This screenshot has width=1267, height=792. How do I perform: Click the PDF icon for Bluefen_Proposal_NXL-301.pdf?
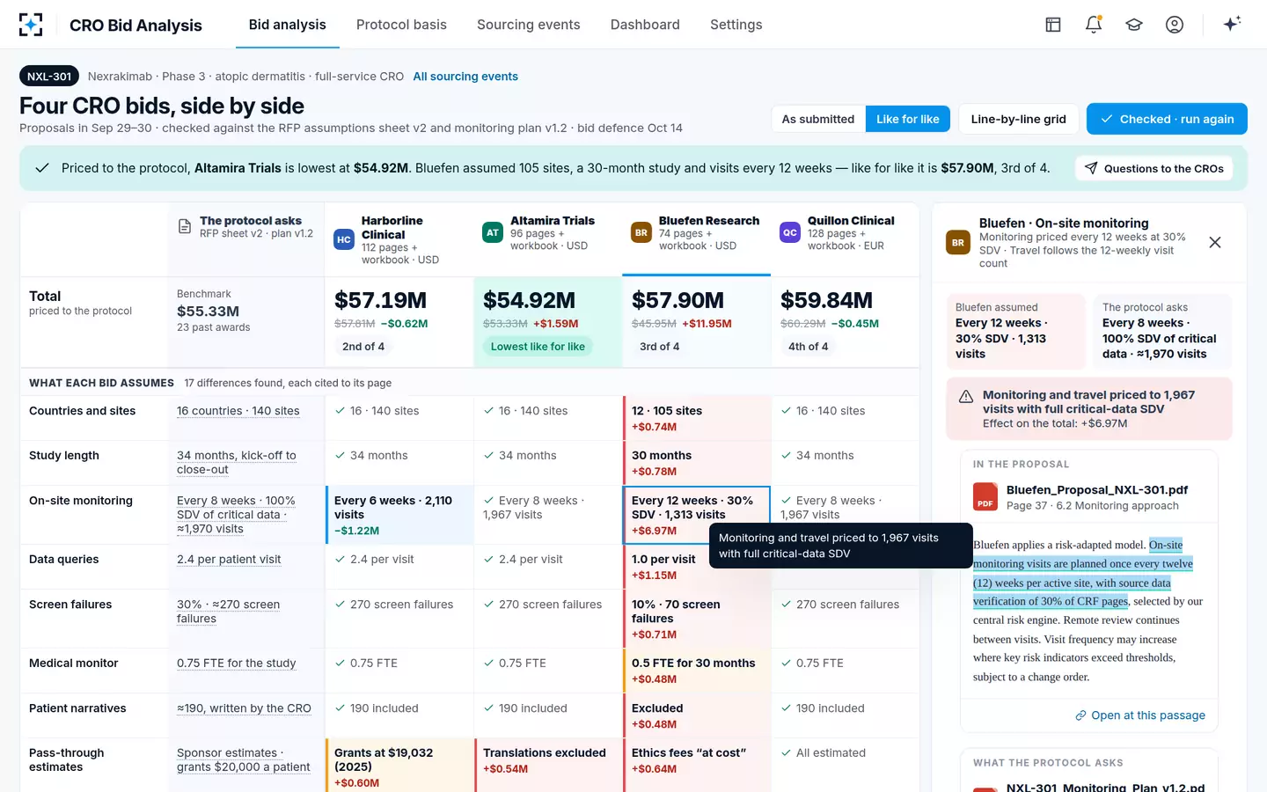985,496
